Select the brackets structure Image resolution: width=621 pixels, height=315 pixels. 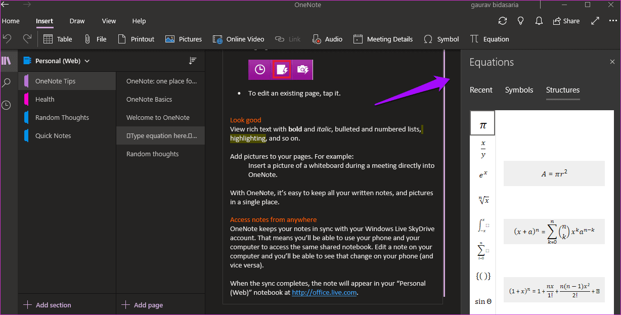[482, 276]
